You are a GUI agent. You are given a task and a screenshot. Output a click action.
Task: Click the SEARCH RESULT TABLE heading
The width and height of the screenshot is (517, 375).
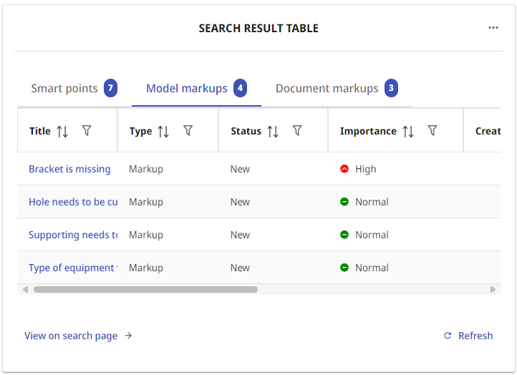click(258, 29)
